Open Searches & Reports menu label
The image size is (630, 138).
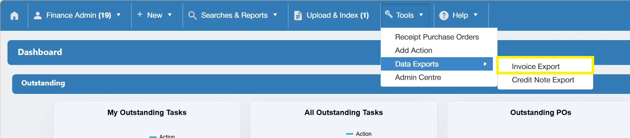click(234, 15)
